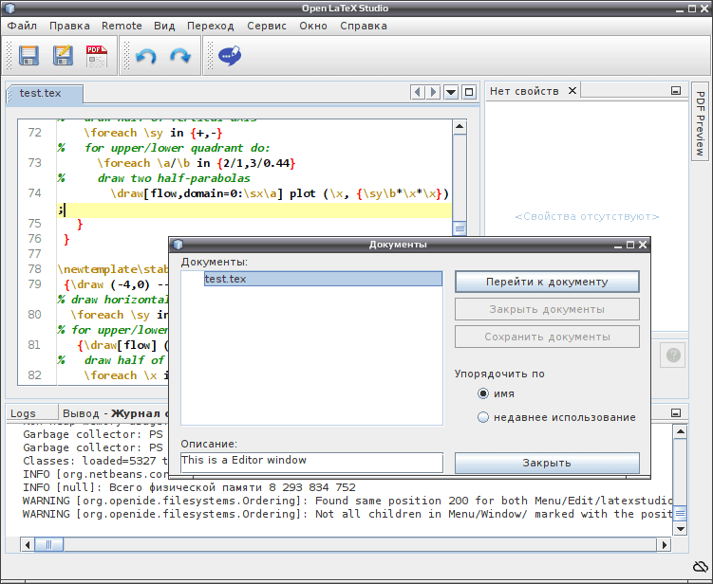Image resolution: width=713 pixels, height=584 pixels.
Task: Redo edit with blue arrow icon
Action: (x=180, y=56)
